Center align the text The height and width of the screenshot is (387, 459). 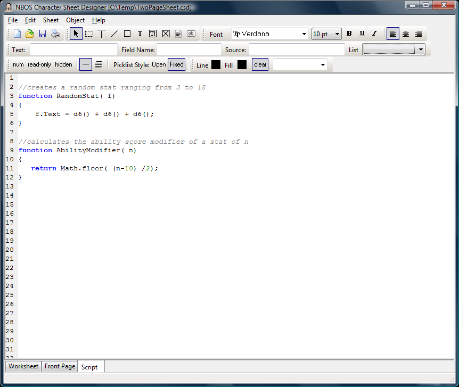pyautogui.click(x=406, y=34)
